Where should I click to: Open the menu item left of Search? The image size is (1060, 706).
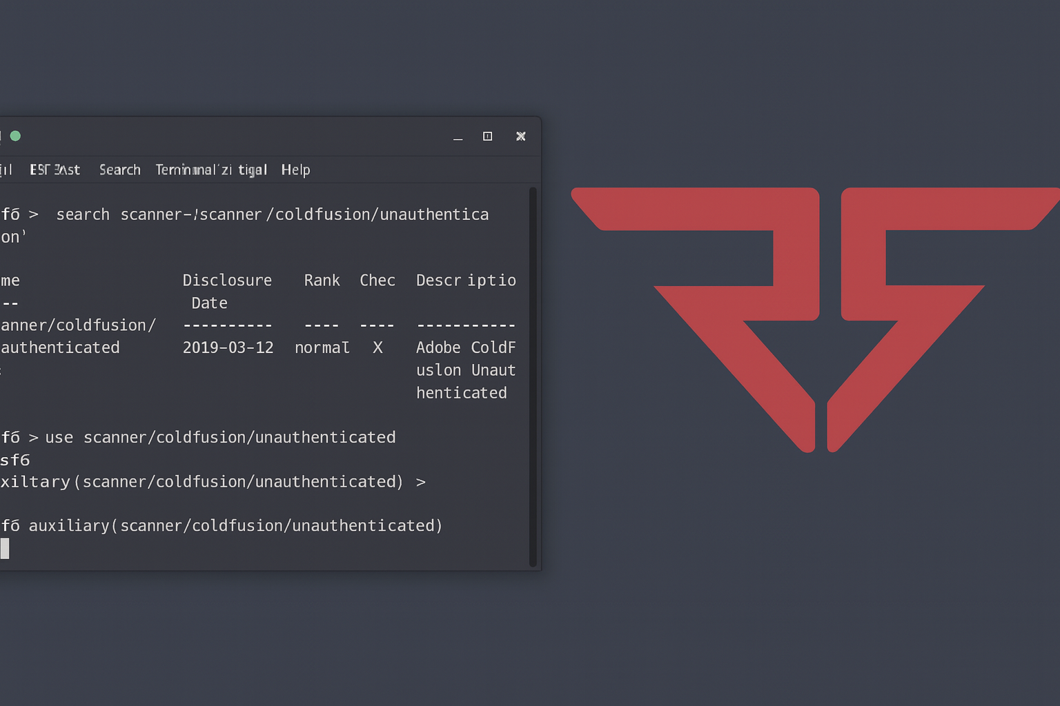(55, 170)
